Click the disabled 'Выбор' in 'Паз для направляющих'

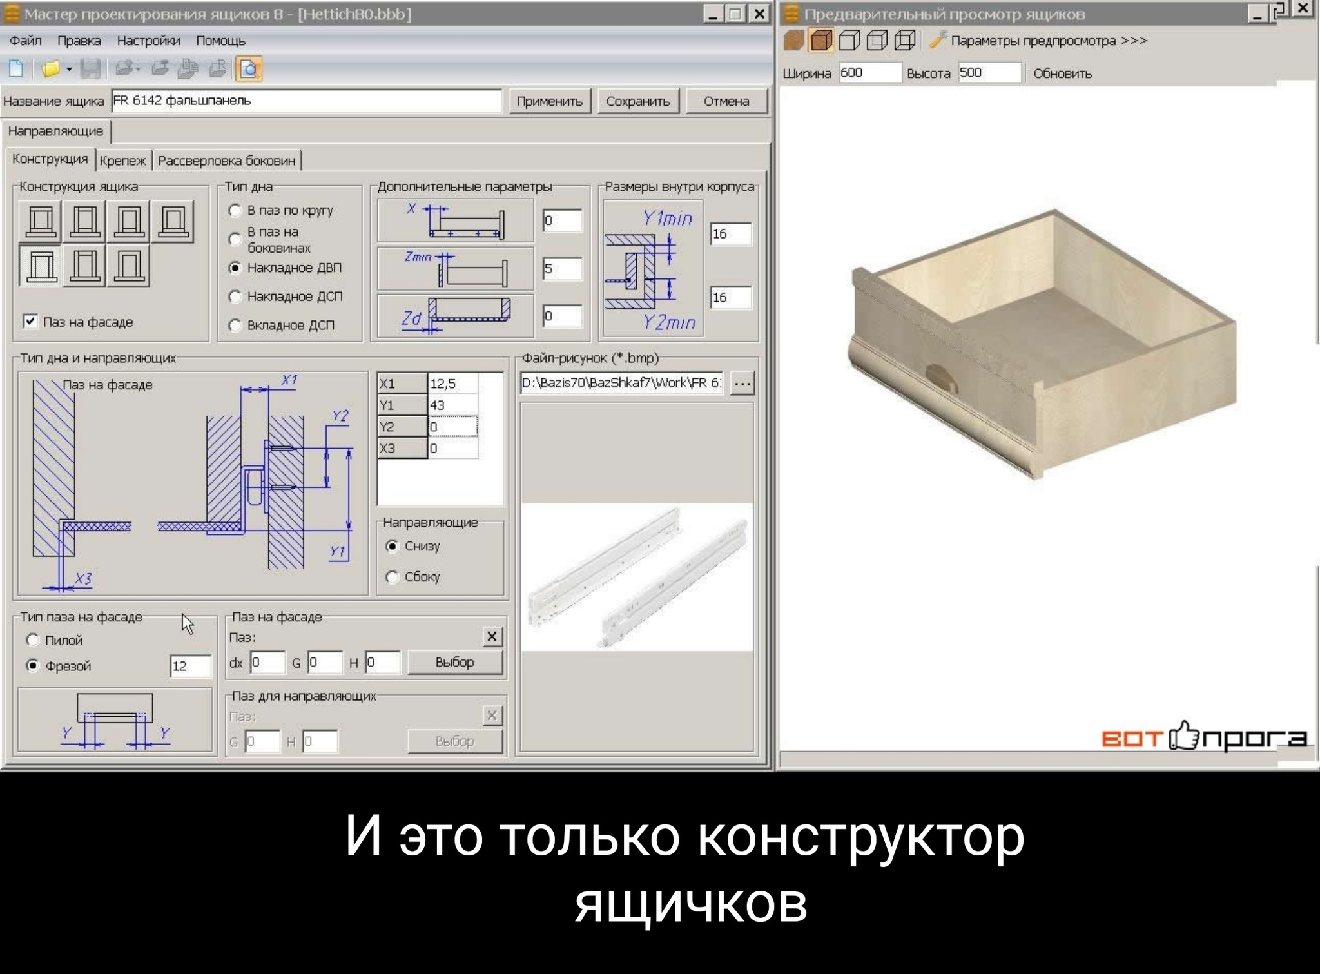point(455,741)
